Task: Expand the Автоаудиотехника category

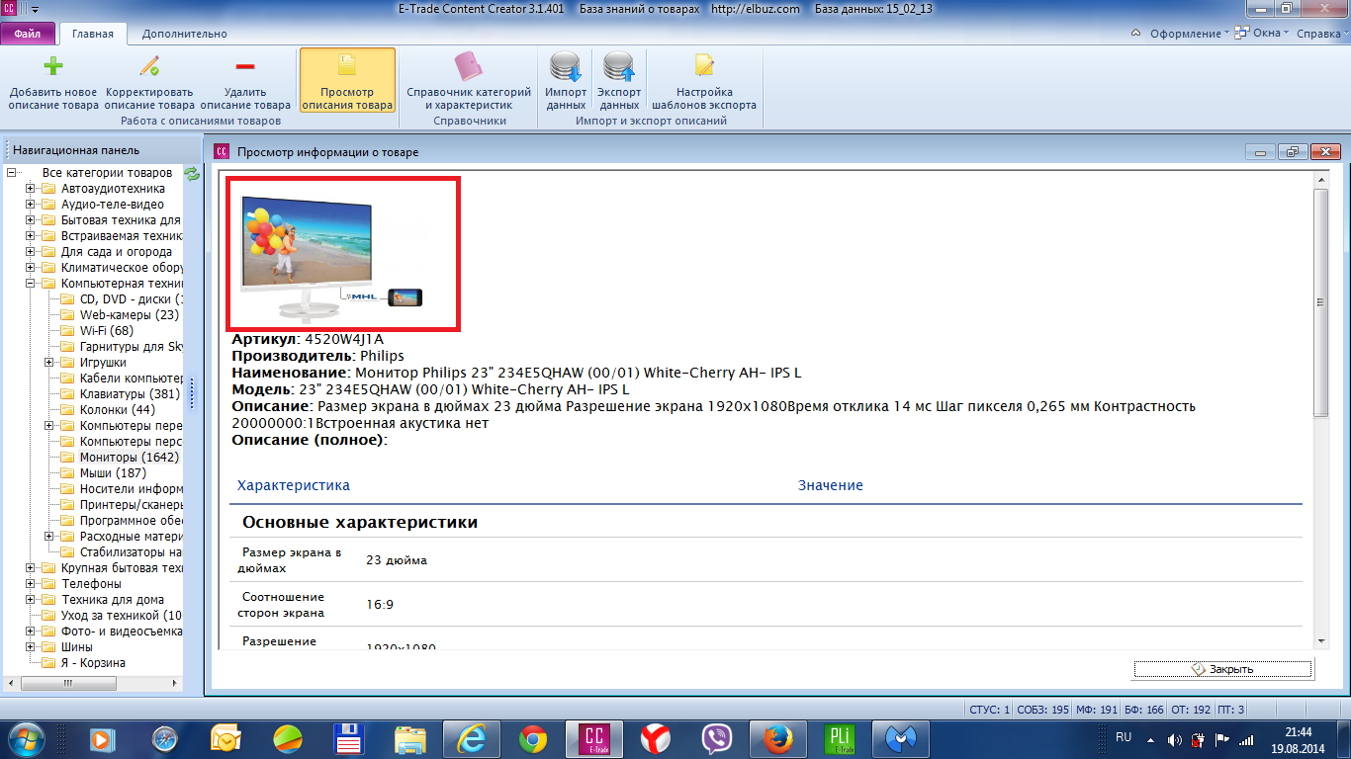Action: tap(31, 189)
